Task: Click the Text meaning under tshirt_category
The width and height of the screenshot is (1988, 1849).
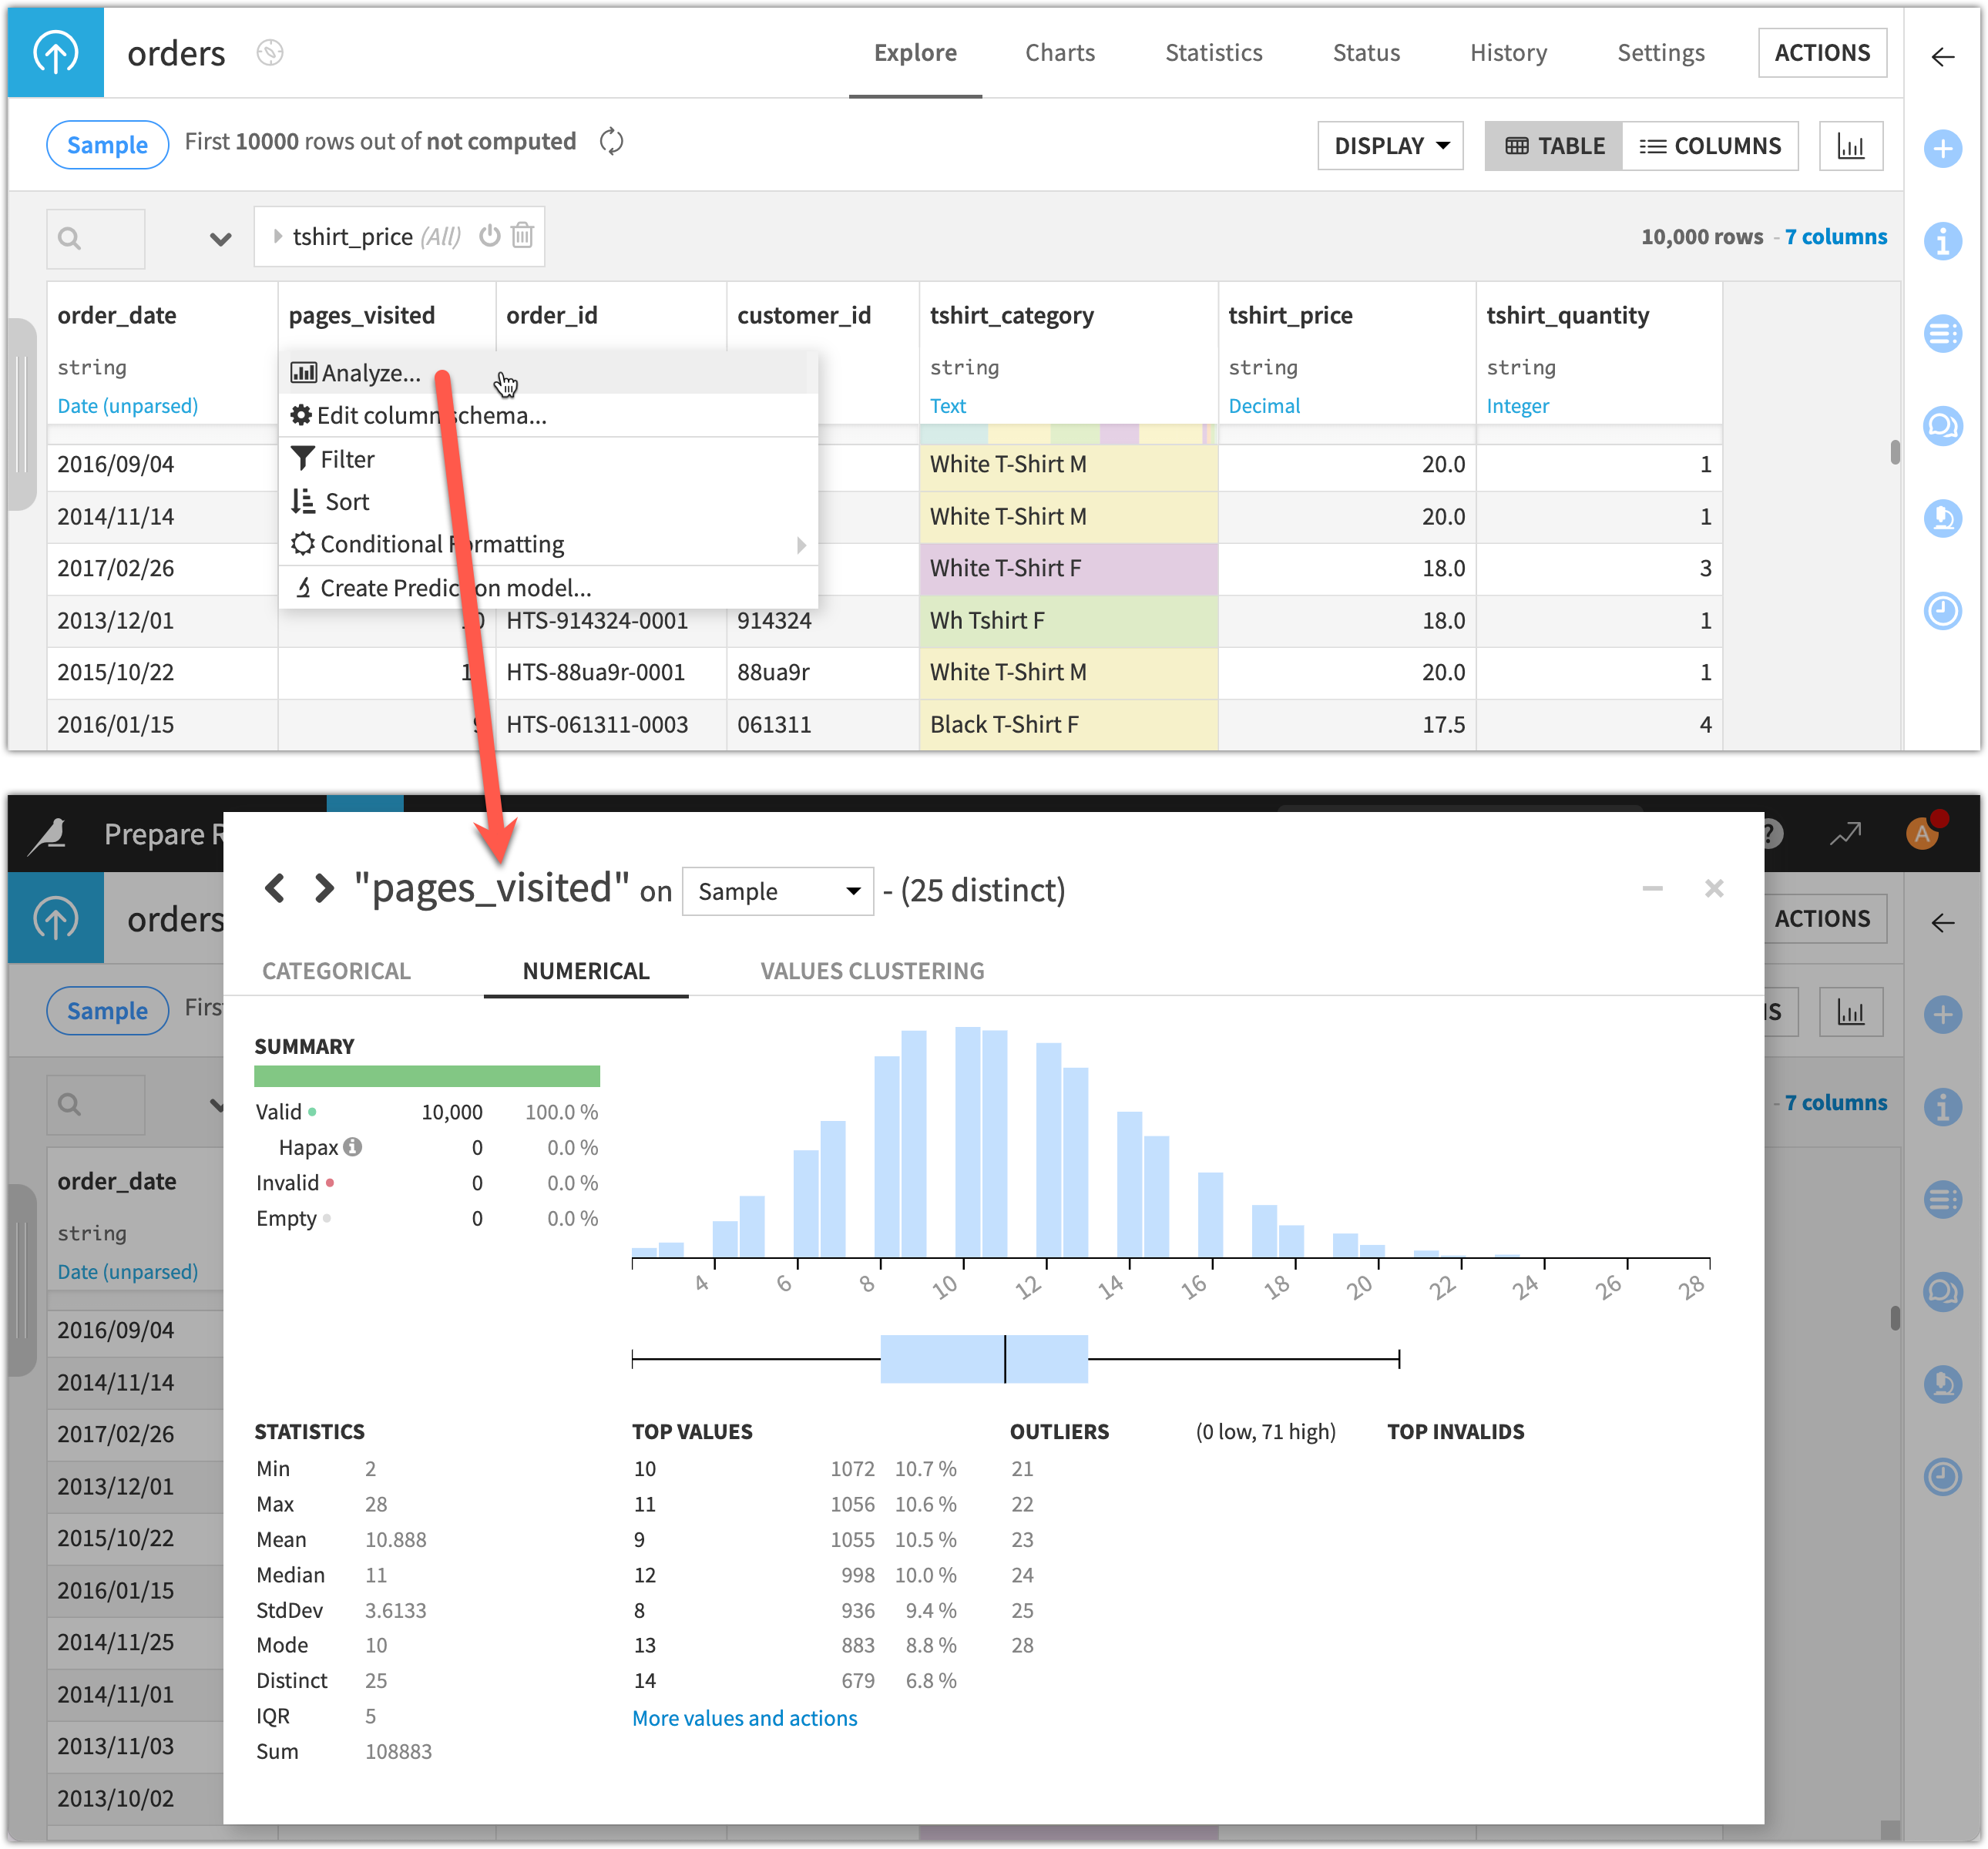Action: tap(948, 406)
